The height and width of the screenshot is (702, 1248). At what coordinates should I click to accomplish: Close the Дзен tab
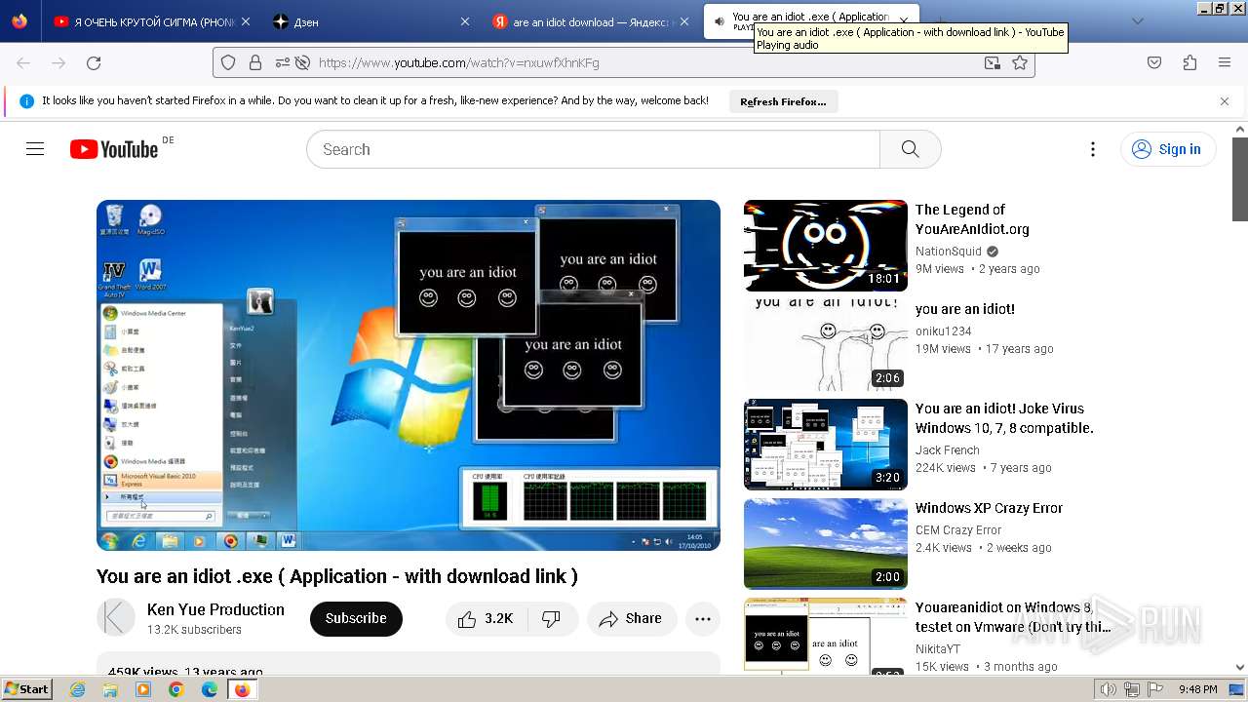coord(465,21)
